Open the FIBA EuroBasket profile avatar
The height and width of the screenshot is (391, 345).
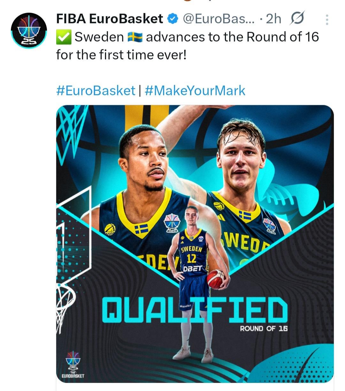point(29,31)
